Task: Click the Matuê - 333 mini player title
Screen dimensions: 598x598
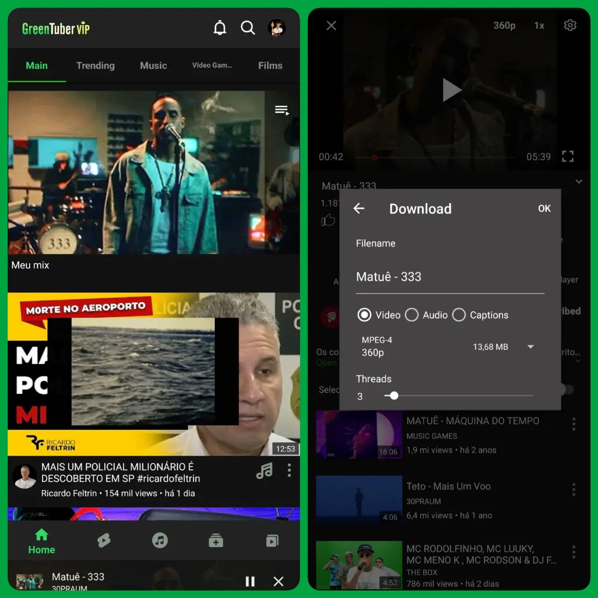Action: point(78,577)
